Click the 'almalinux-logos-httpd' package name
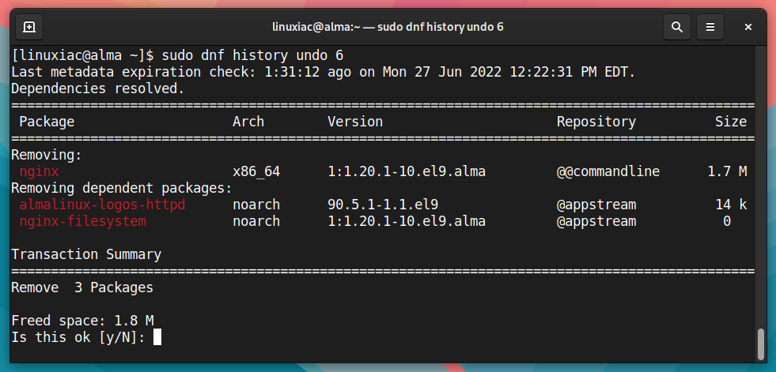This screenshot has width=776, height=372. click(x=102, y=205)
